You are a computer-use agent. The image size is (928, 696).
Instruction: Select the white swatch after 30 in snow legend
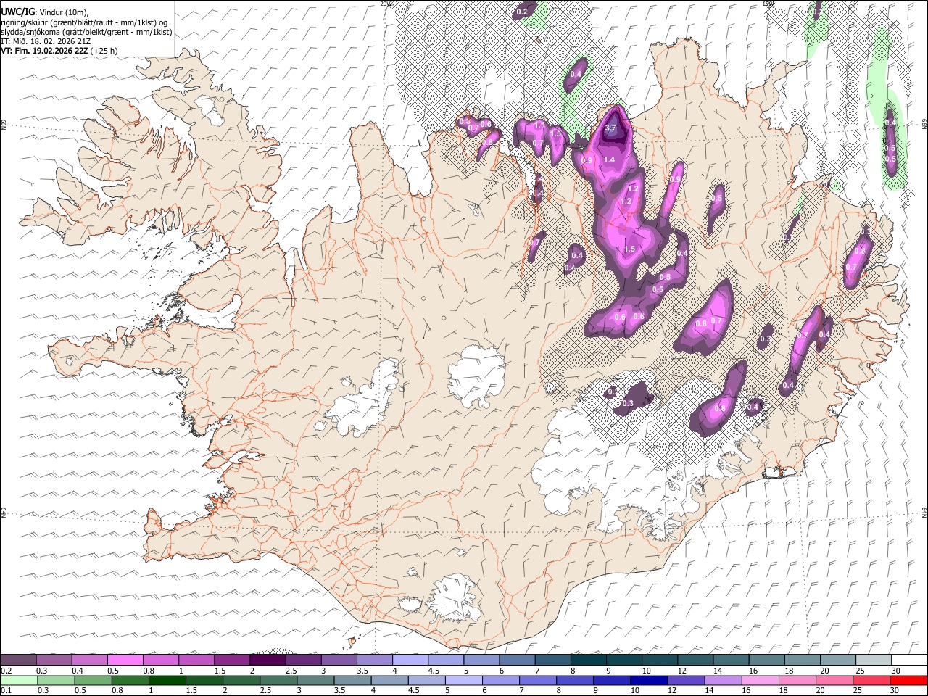click(908, 660)
